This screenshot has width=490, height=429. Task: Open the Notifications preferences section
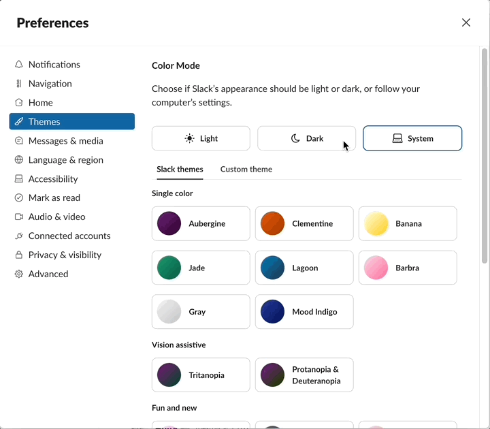tap(54, 65)
